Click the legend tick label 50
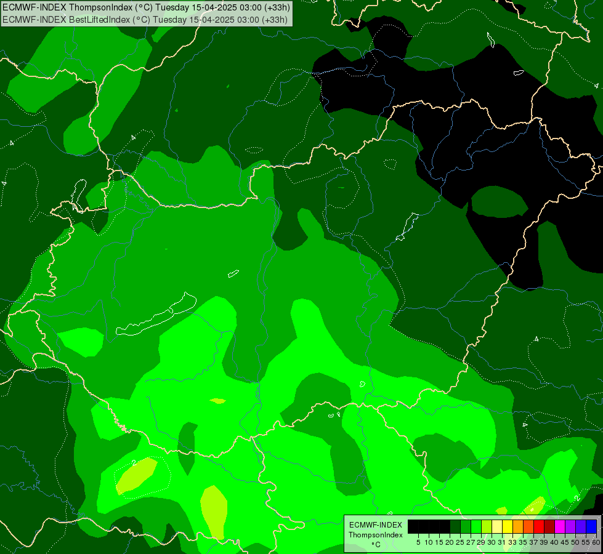Image resolution: width=603 pixels, height=554 pixels. tap(575, 542)
